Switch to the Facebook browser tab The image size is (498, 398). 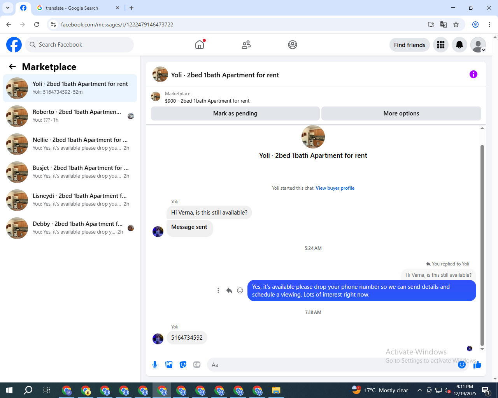click(x=23, y=8)
